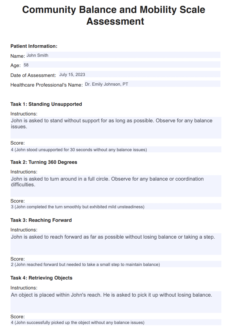
Task: Click the Patient Information heading
Action: [x=34, y=46]
